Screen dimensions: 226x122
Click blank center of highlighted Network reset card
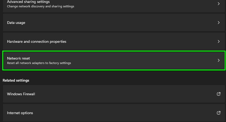[131, 60]
